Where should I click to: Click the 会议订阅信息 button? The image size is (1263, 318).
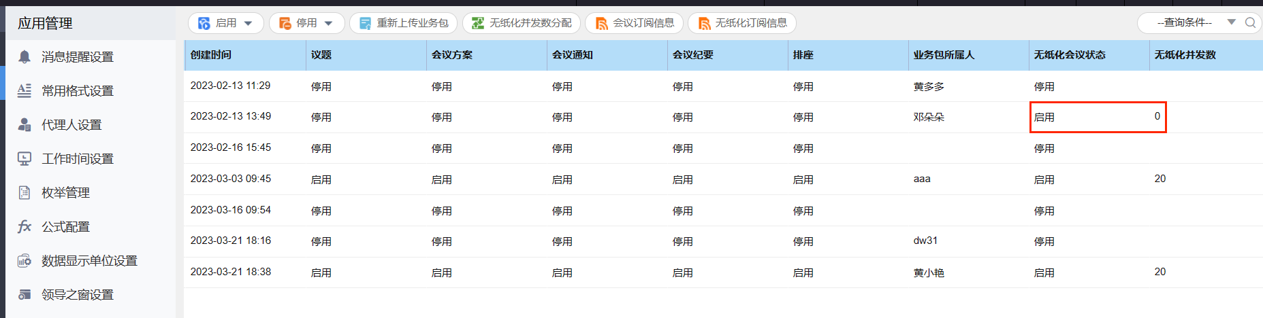[635, 23]
